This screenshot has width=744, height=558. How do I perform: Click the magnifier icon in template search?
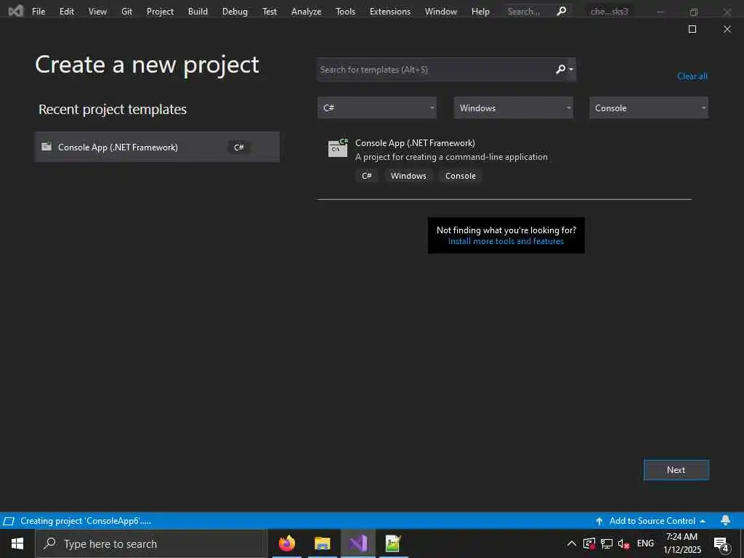tap(560, 69)
